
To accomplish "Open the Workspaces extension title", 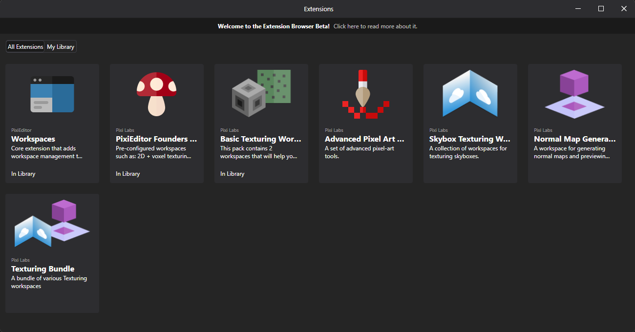I will pyautogui.click(x=33, y=139).
